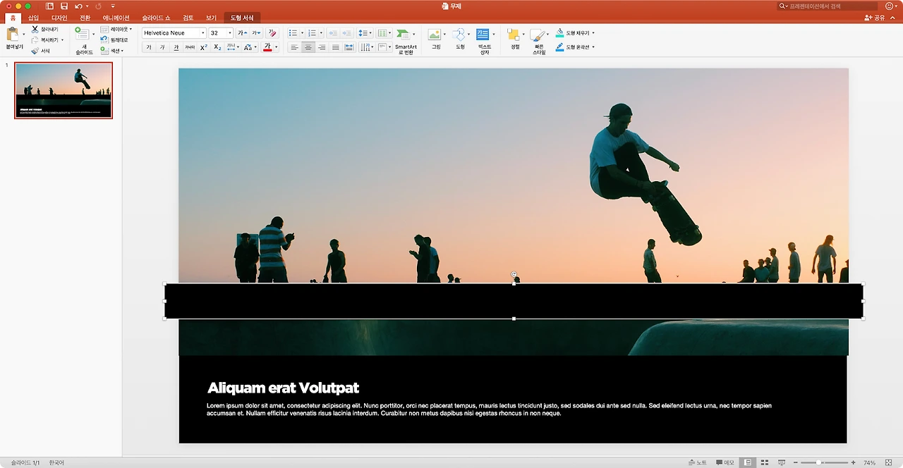
Task: Click the Text Box (텍스트 상자) icon
Action: click(483, 35)
